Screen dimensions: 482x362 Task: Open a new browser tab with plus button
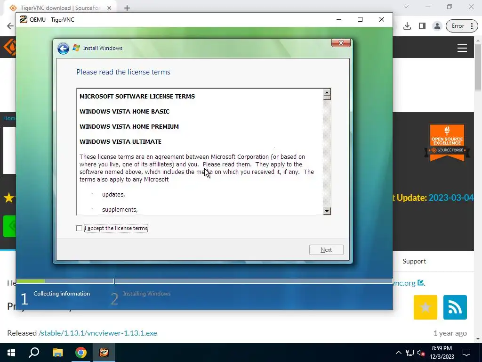coord(127,8)
